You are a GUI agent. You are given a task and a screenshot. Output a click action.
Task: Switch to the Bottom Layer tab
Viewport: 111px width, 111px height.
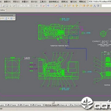pyautogui.click(x=51, y=105)
